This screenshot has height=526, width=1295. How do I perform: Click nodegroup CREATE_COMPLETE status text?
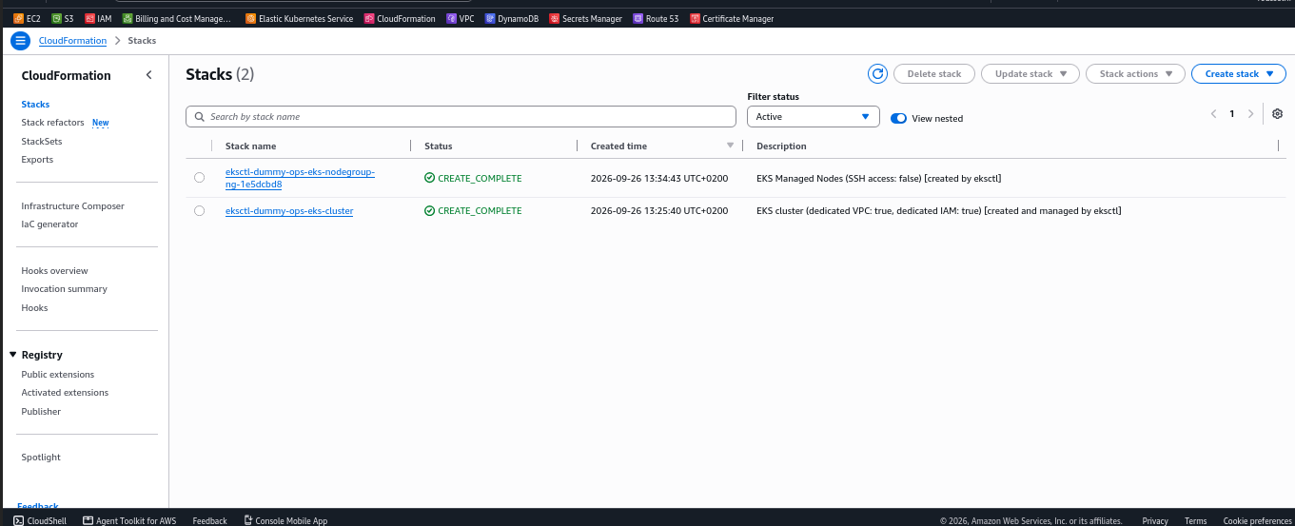point(480,178)
